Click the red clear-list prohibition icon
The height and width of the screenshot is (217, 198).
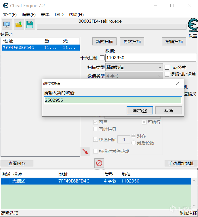[x=99, y=163]
